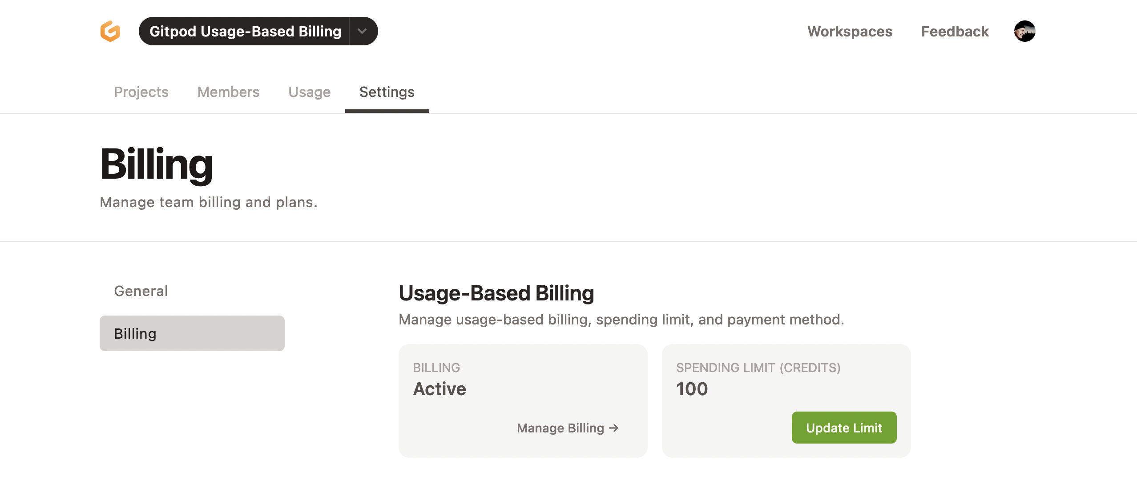
Task: Select Billing in the settings sidebar
Action: click(x=191, y=333)
